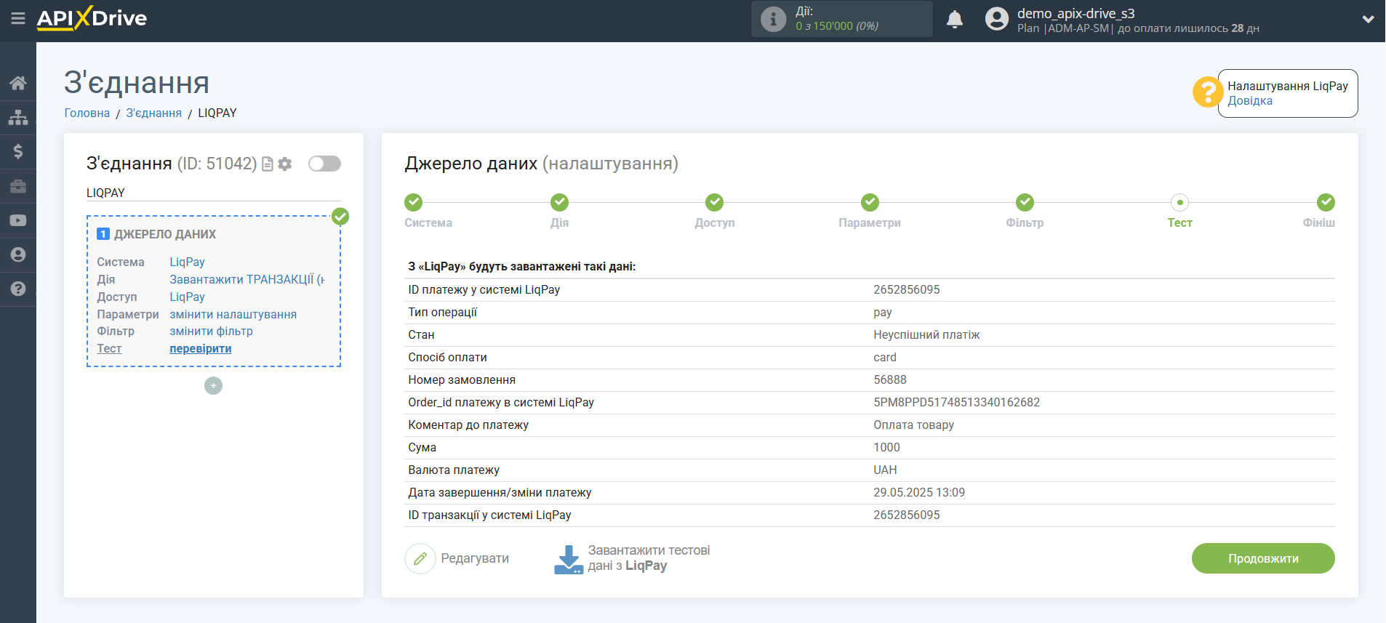Select order id 5PM8PPD51748513340162682

click(x=957, y=402)
